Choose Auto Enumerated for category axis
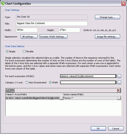The height and width of the screenshot is (134, 127). click(x=27, y=82)
